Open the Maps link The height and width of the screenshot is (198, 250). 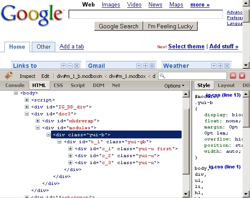click(x=176, y=5)
